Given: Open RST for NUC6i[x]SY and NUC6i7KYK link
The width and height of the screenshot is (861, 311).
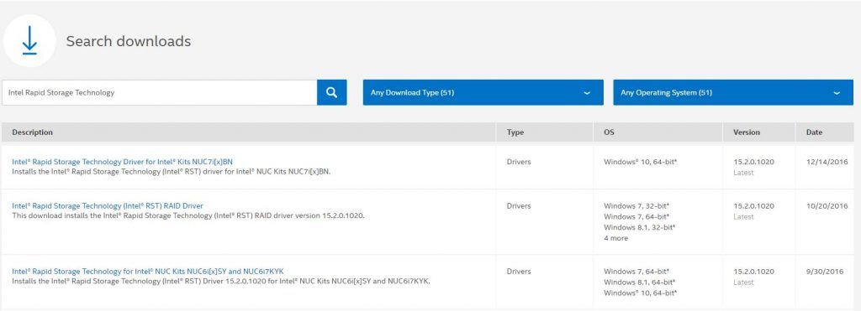Looking at the screenshot, I should point(148,271).
